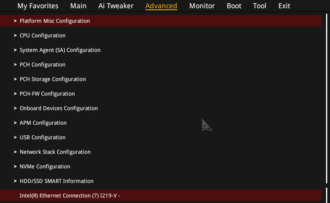The width and height of the screenshot is (330, 203).
Task: Click the arrow next to HDD/SSD SMART Information
Action: 15,181
